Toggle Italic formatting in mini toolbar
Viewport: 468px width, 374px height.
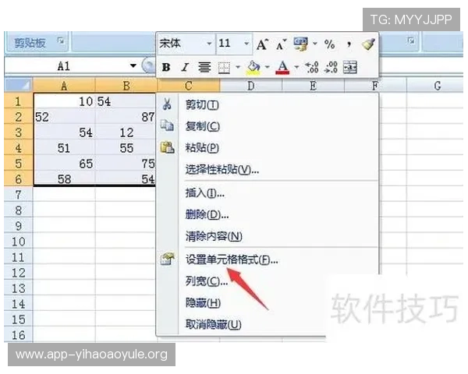(x=185, y=68)
